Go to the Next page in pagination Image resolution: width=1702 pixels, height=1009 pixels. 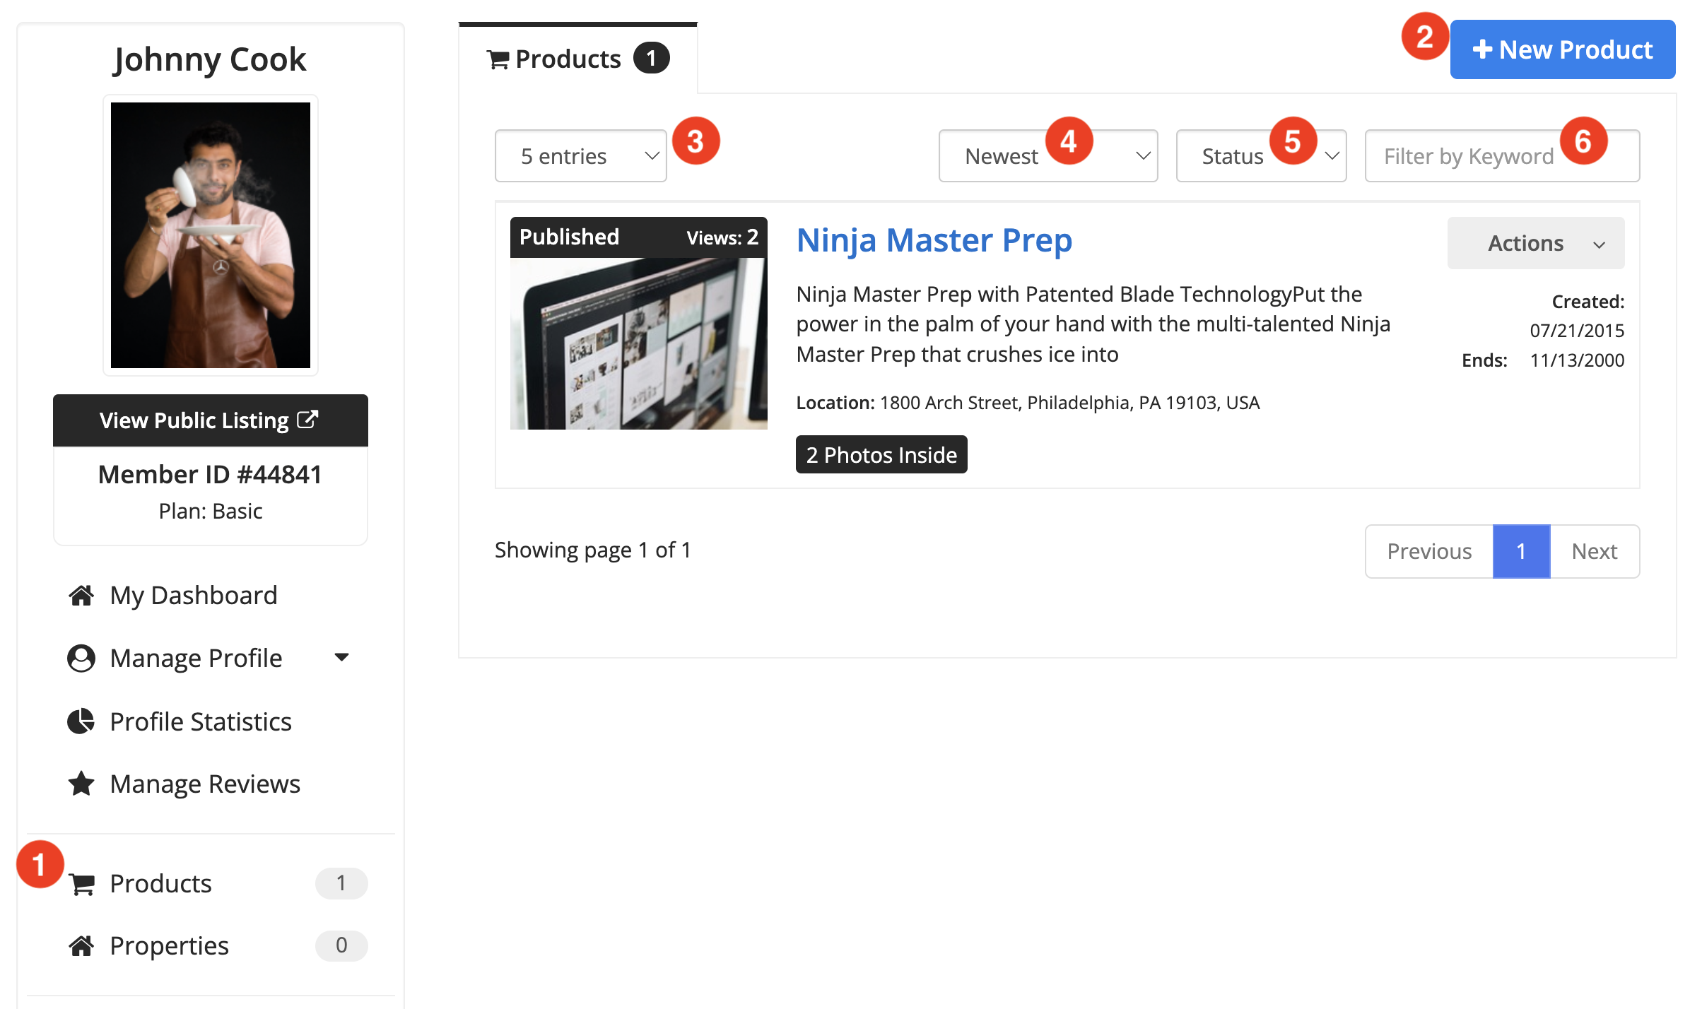point(1594,551)
